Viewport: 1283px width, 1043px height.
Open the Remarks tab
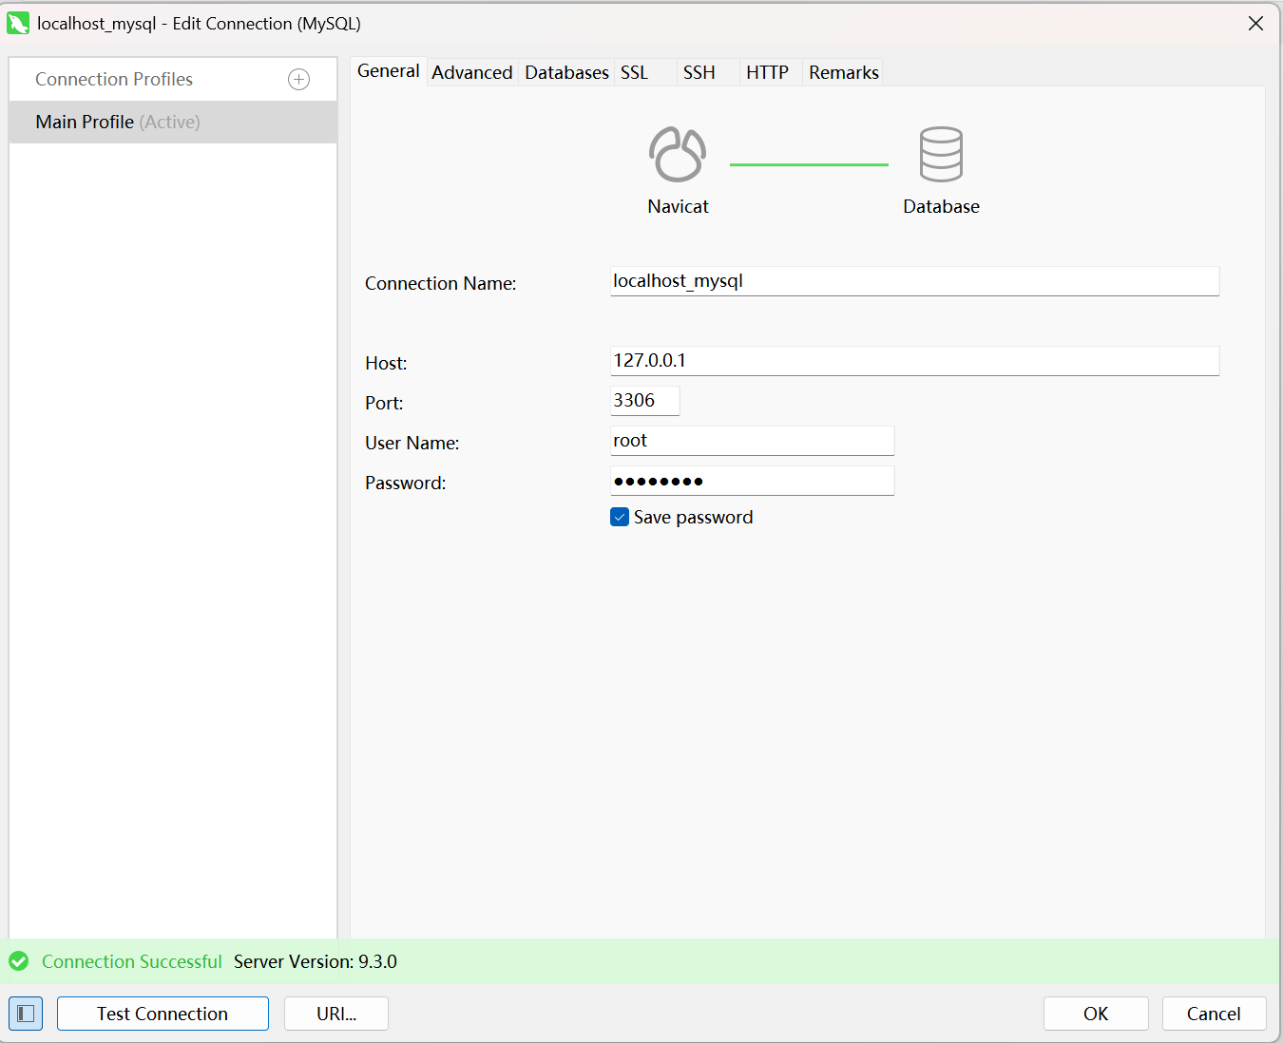pos(844,72)
